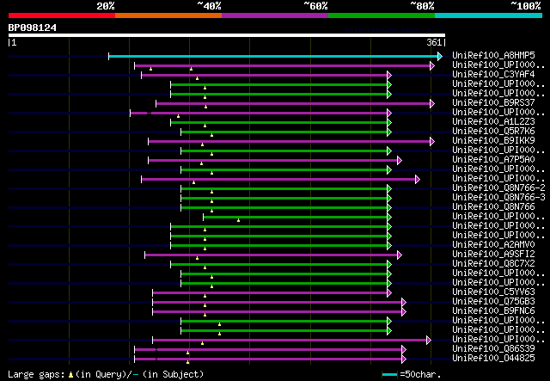Select the UniRef100_Q75GB3 hit label

coord(493,302)
